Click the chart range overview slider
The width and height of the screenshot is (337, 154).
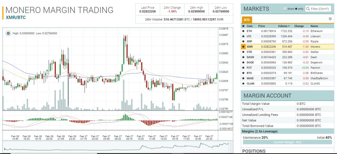pos(116,147)
